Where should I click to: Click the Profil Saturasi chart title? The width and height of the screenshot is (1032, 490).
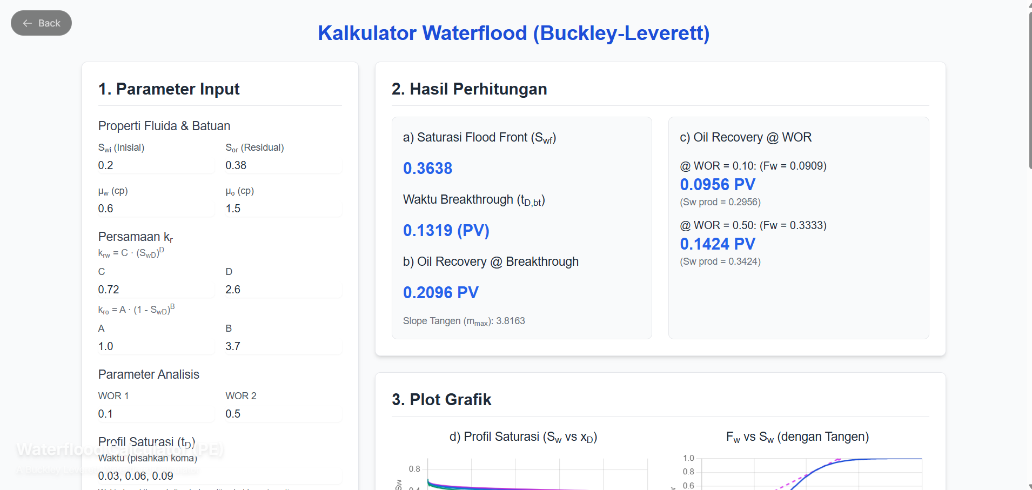click(x=523, y=437)
